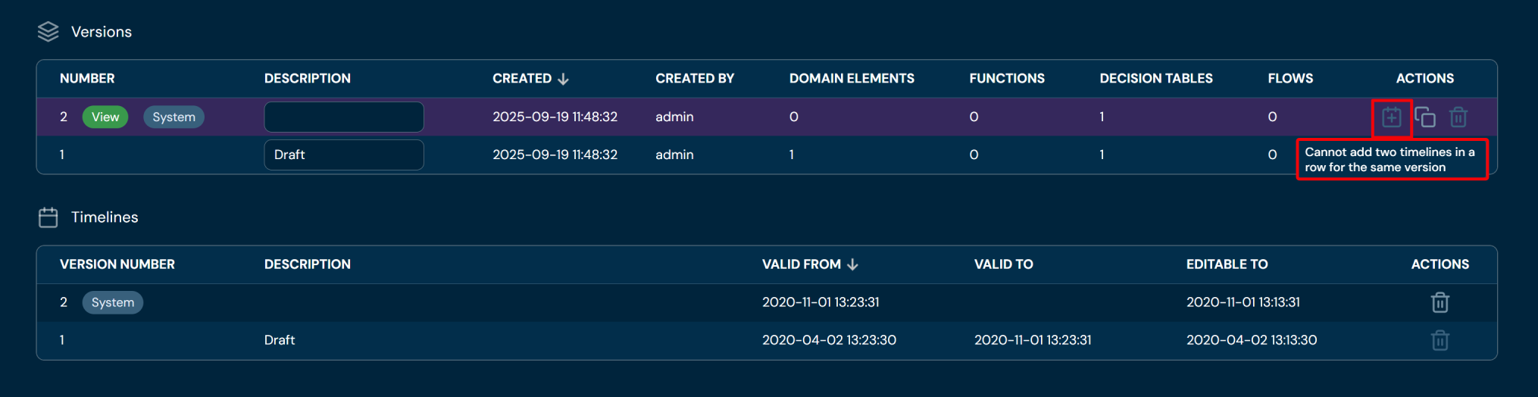
Task: Click the Domain Elements column header
Action: pos(851,79)
